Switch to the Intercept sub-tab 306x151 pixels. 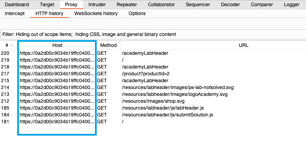[15, 13]
